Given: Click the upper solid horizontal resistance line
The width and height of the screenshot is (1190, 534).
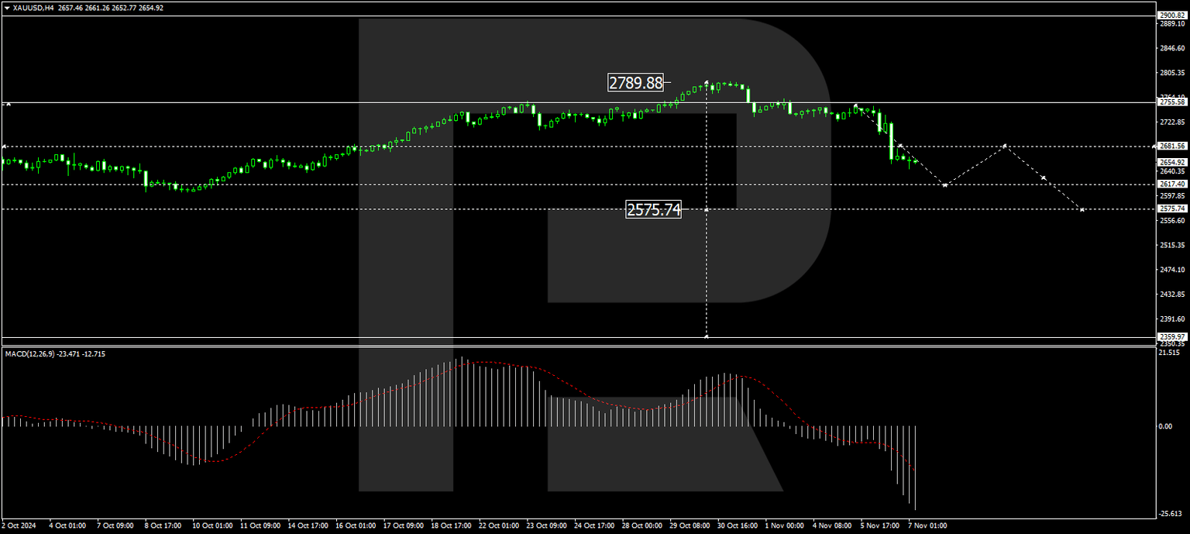Looking at the screenshot, I should tap(310, 101).
